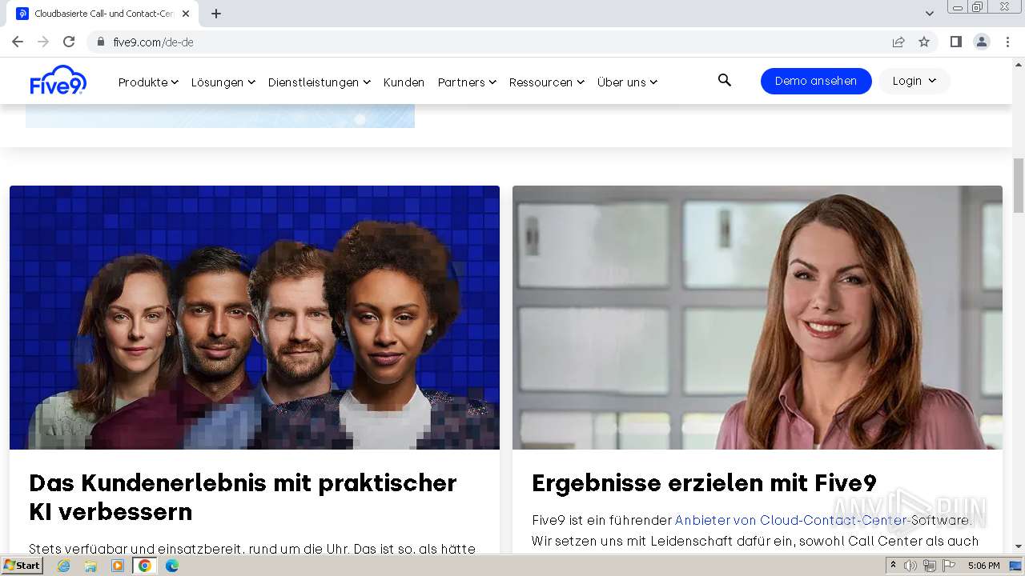Expand the Ressourcen menu

click(x=547, y=82)
